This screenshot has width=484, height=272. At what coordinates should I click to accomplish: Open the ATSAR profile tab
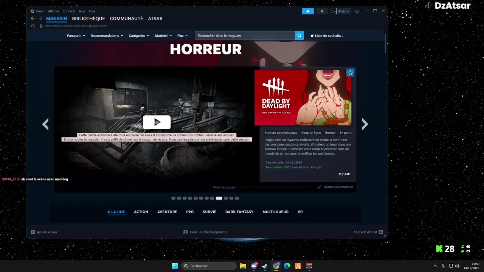(155, 19)
